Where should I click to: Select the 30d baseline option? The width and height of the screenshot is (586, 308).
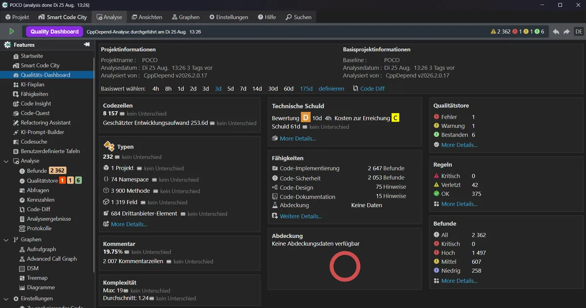coord(273,89)
